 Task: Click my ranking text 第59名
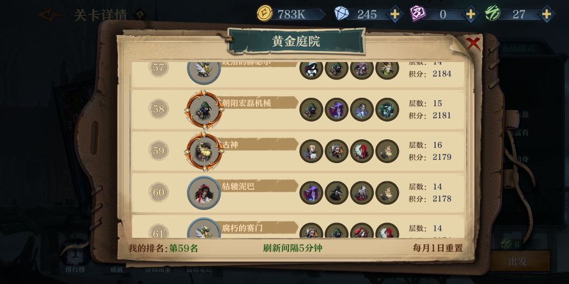(x=184, y=248)
